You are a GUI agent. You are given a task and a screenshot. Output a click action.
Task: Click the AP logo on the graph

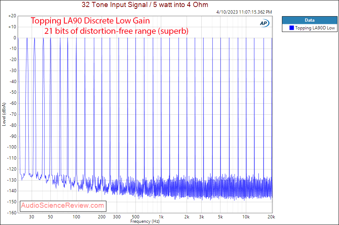(x=264, y=23)
